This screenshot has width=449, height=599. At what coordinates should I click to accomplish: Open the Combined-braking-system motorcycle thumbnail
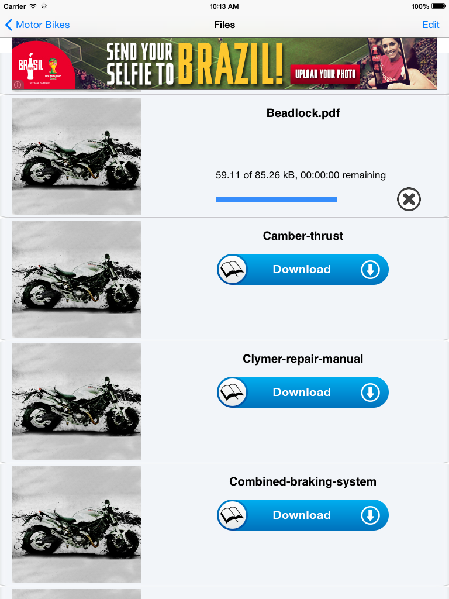pos(77,525)
